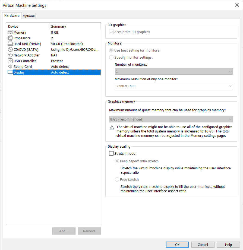Select the Hardware tab
This screenshot has height=250, width=243.
(x=12, y=15)
